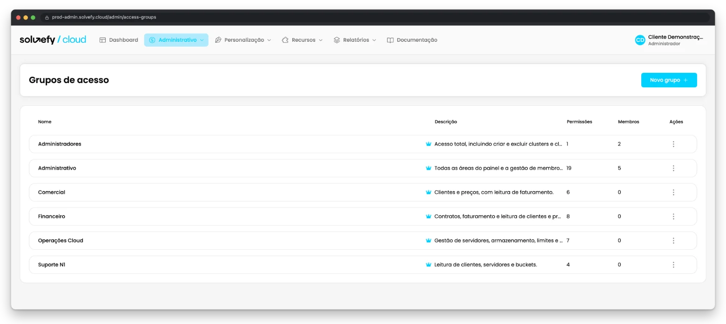Expand the Personalização navigation dropdown
Viewport: 726px width, 324px height.
[x=243, y=40]
